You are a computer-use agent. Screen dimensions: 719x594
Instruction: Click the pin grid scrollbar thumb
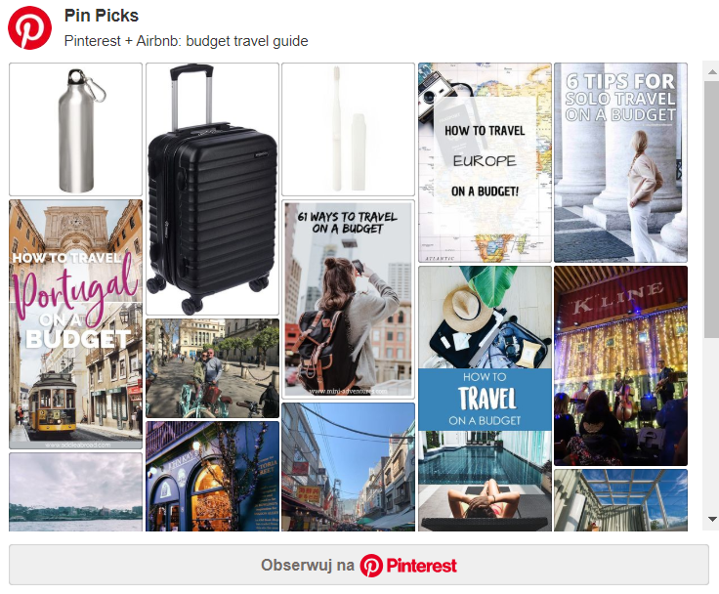[x=712, y=210]
